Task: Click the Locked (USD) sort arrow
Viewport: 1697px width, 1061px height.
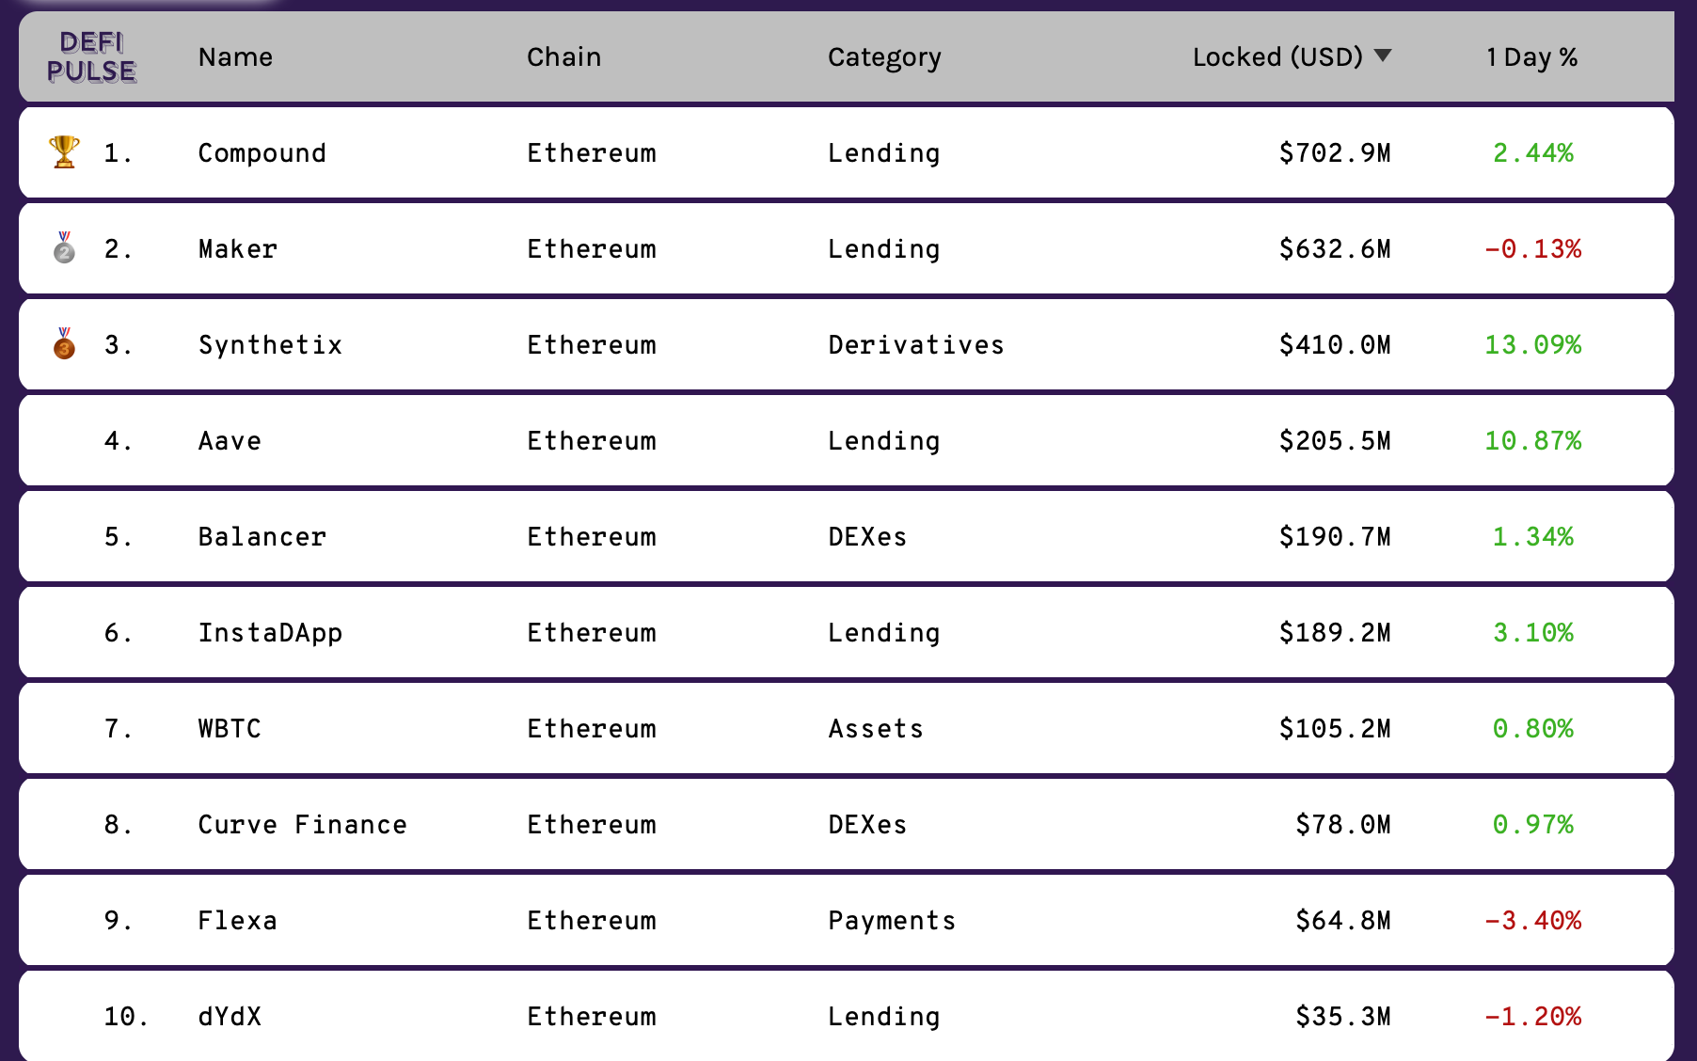Action: point(1382,55)
